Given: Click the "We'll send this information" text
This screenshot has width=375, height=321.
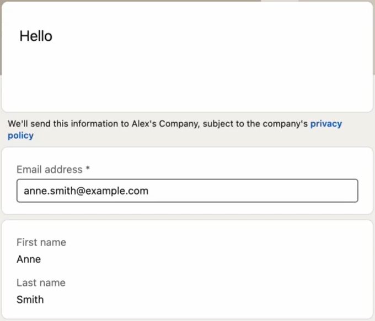Looking at the screenshot, I should 61,124.
